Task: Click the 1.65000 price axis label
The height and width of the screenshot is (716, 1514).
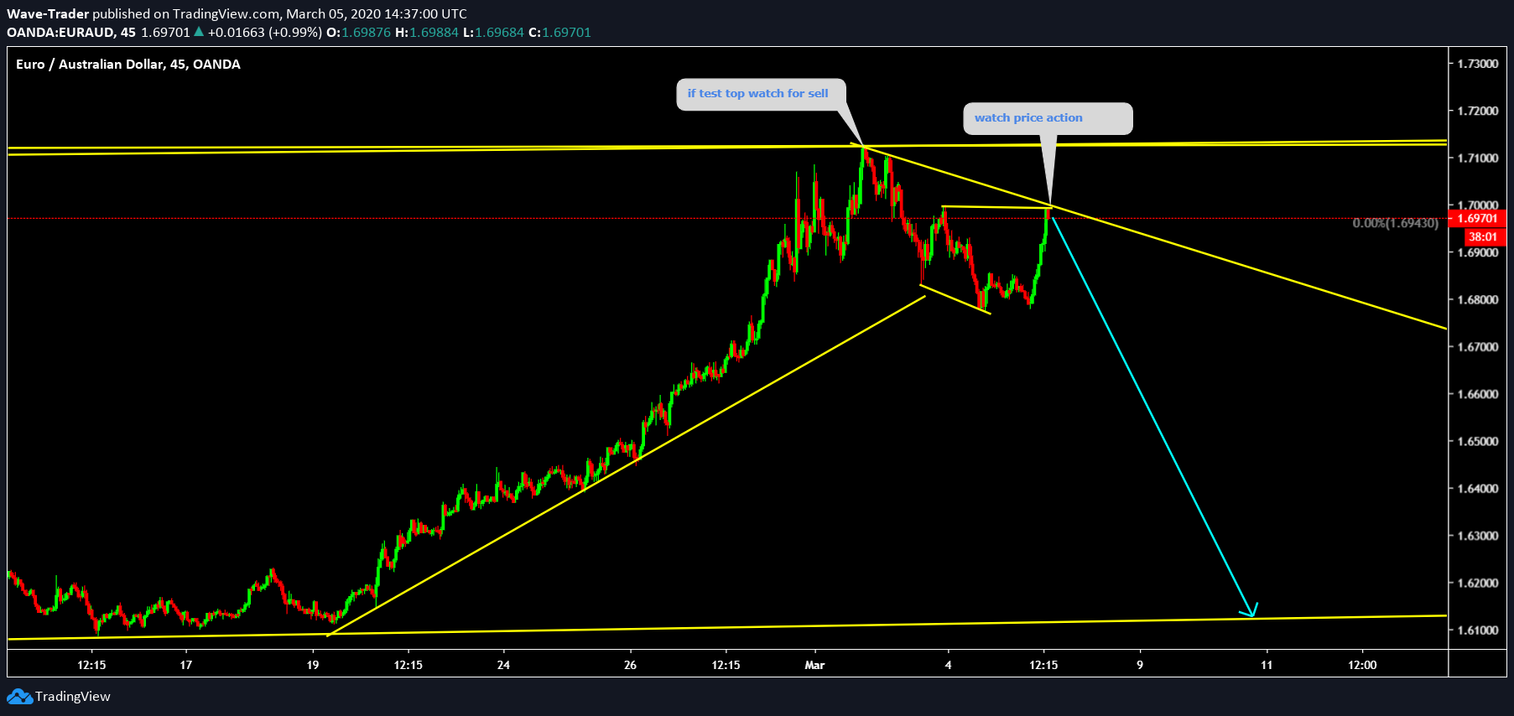Action: click(1478, 441)
